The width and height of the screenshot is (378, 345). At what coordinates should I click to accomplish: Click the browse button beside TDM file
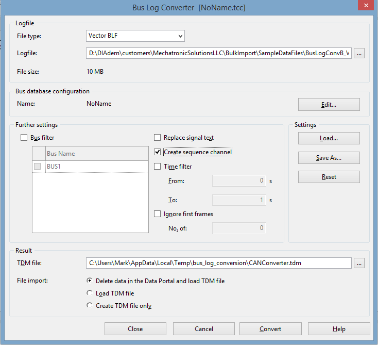[x=359, y=263]
